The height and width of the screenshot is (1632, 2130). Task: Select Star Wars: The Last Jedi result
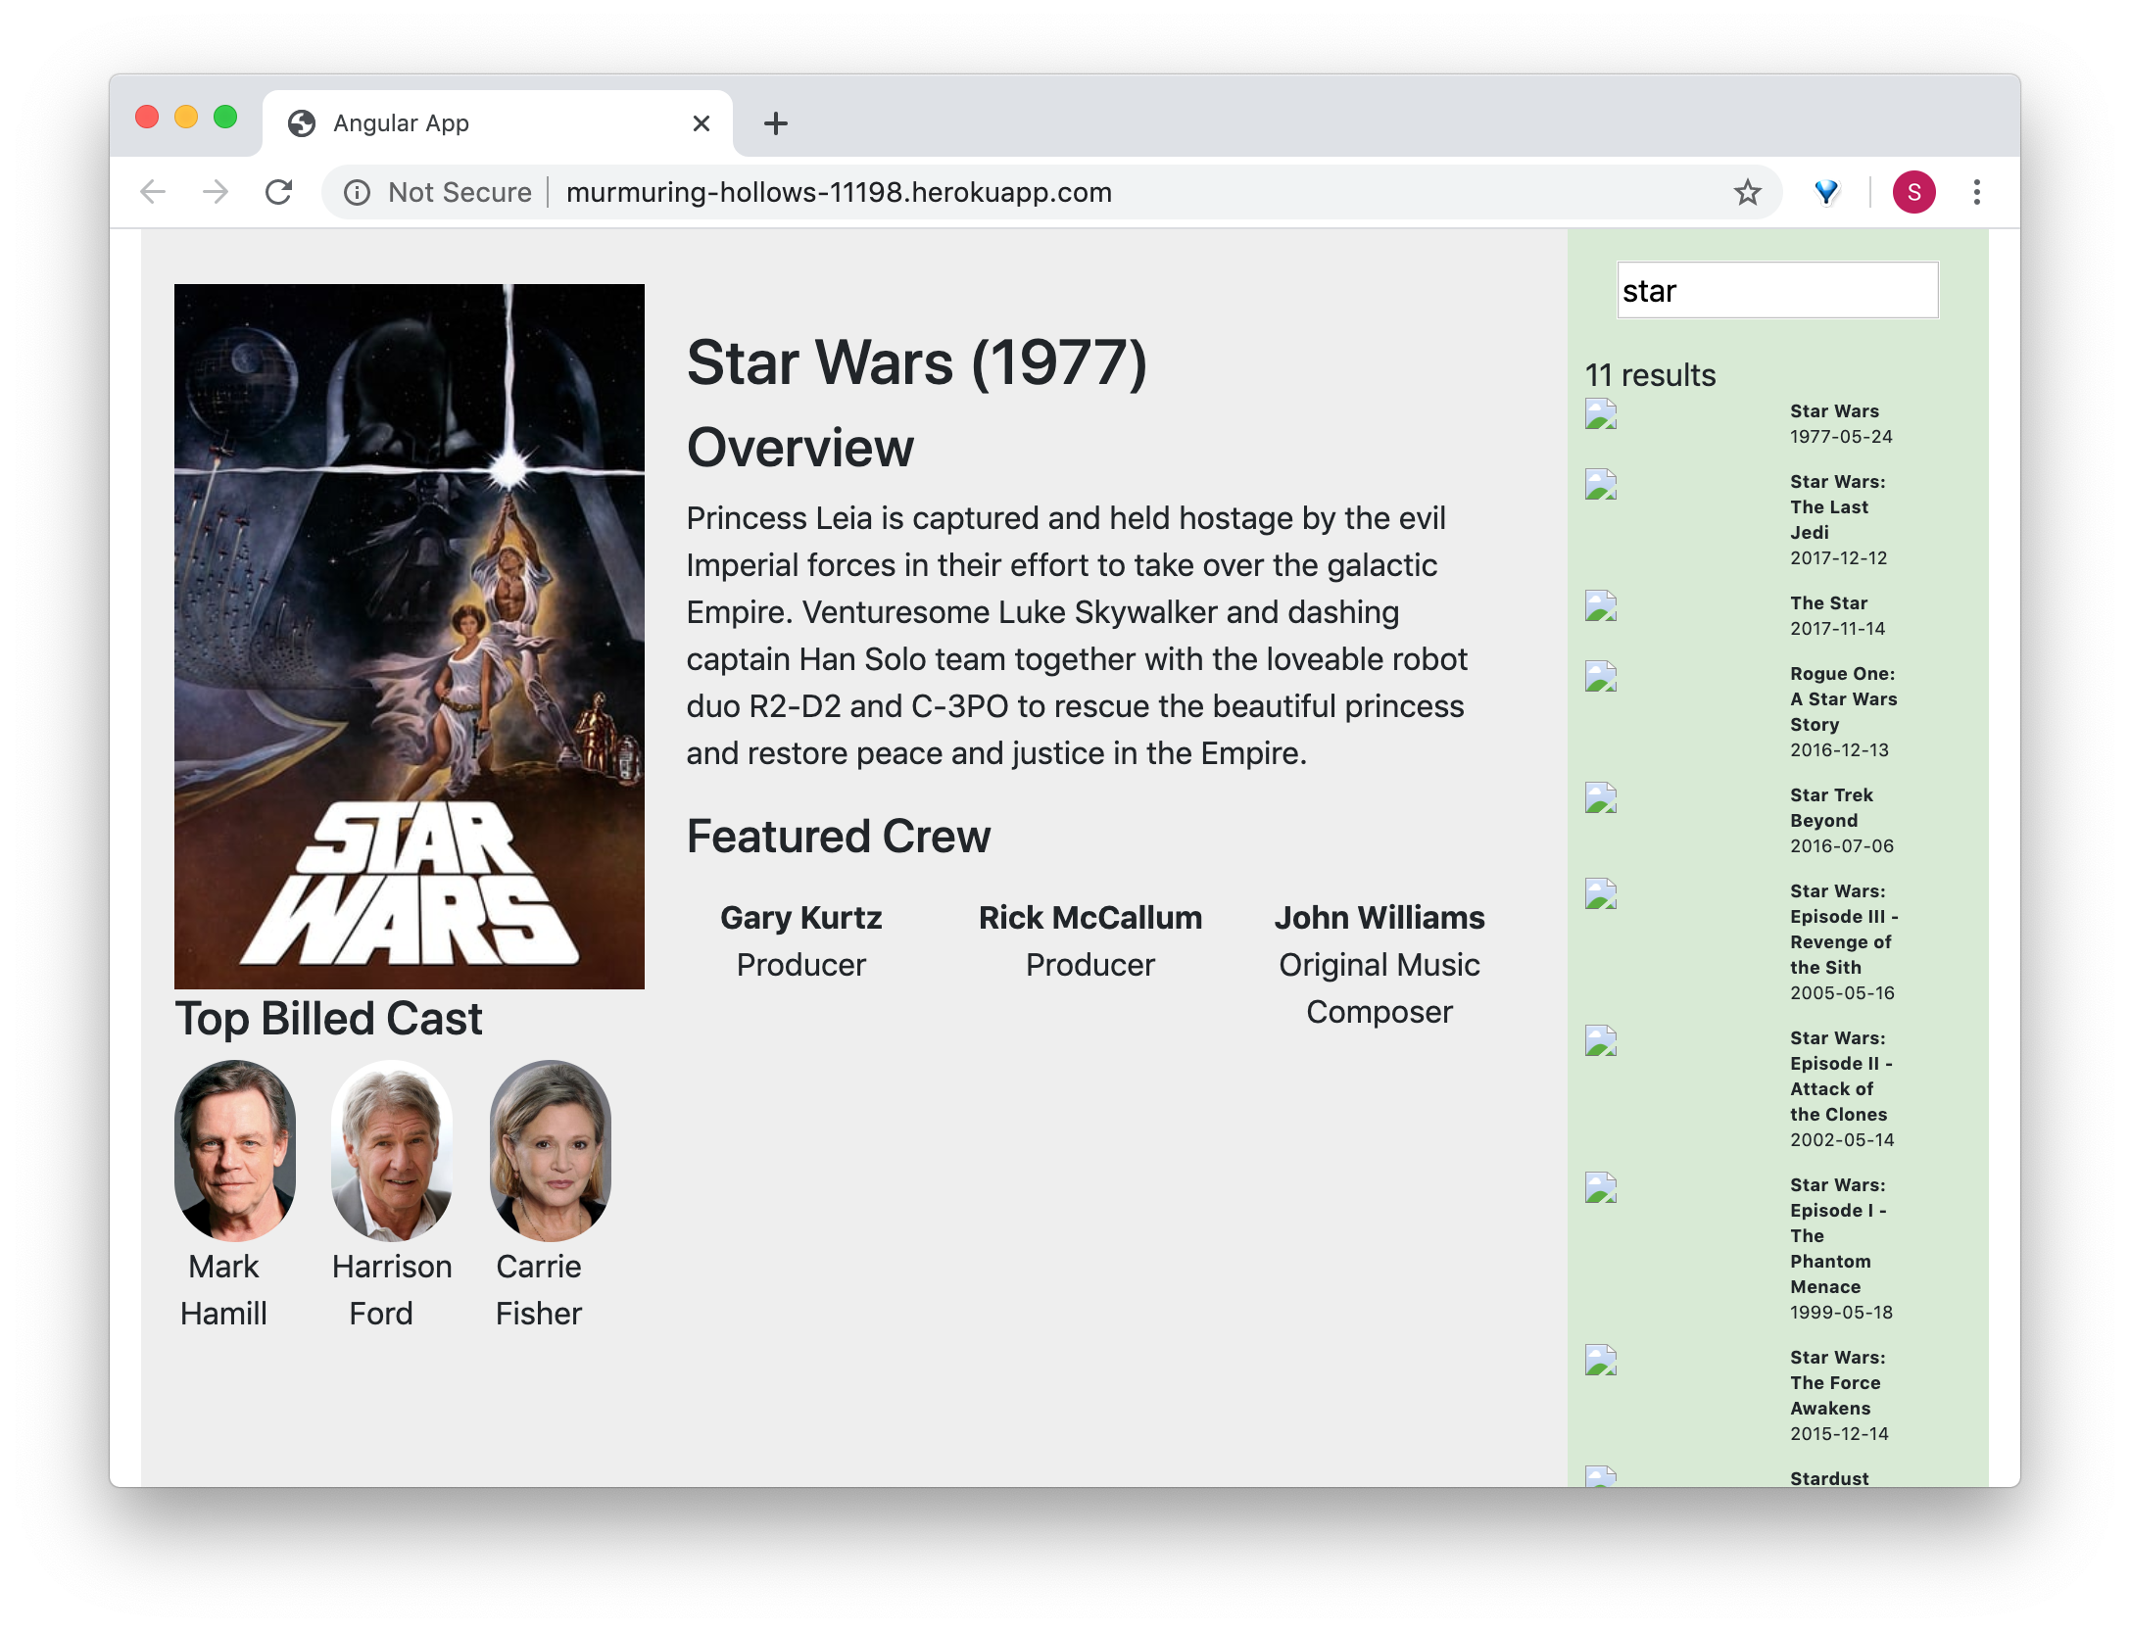1829,507
